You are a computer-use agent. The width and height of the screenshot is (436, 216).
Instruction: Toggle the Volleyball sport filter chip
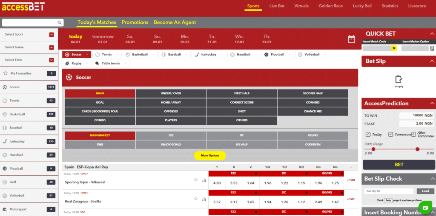tap(312, 55)
